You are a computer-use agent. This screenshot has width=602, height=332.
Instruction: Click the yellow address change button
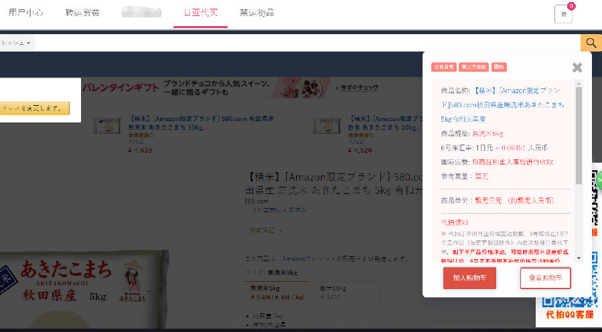[x=35, y=108]
